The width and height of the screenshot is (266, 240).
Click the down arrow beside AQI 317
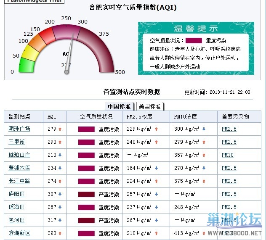60,220
